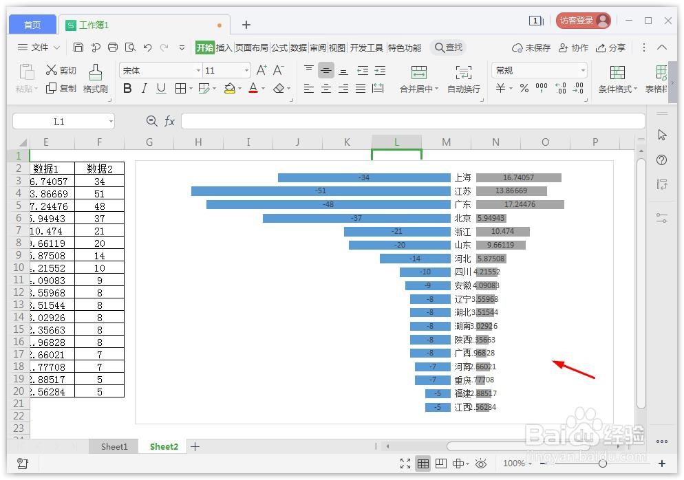684x480 pixels.
Task: Toggle Italic formatting
Action: click(144, 89)
